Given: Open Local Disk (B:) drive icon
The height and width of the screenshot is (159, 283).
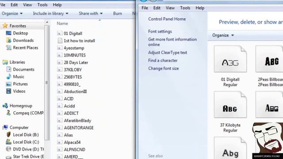Looking at the screenshot, I should pos(8,135).
